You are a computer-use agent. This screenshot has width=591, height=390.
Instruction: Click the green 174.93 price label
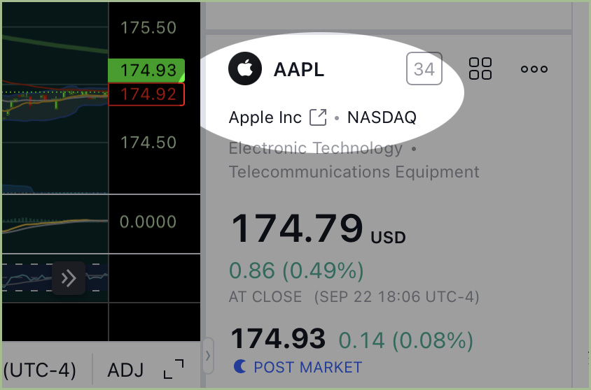[x=146, y=71]
